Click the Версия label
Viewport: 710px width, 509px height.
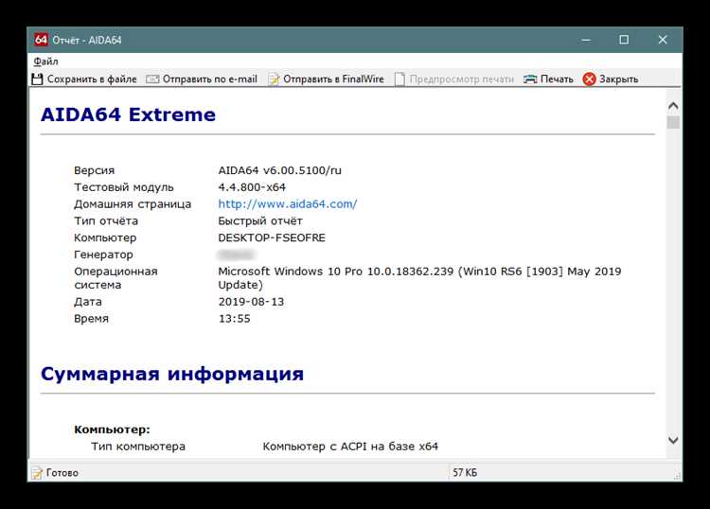[94, 170]
